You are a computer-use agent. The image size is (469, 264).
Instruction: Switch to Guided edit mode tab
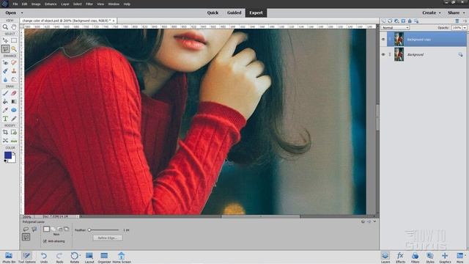[234, 12]
